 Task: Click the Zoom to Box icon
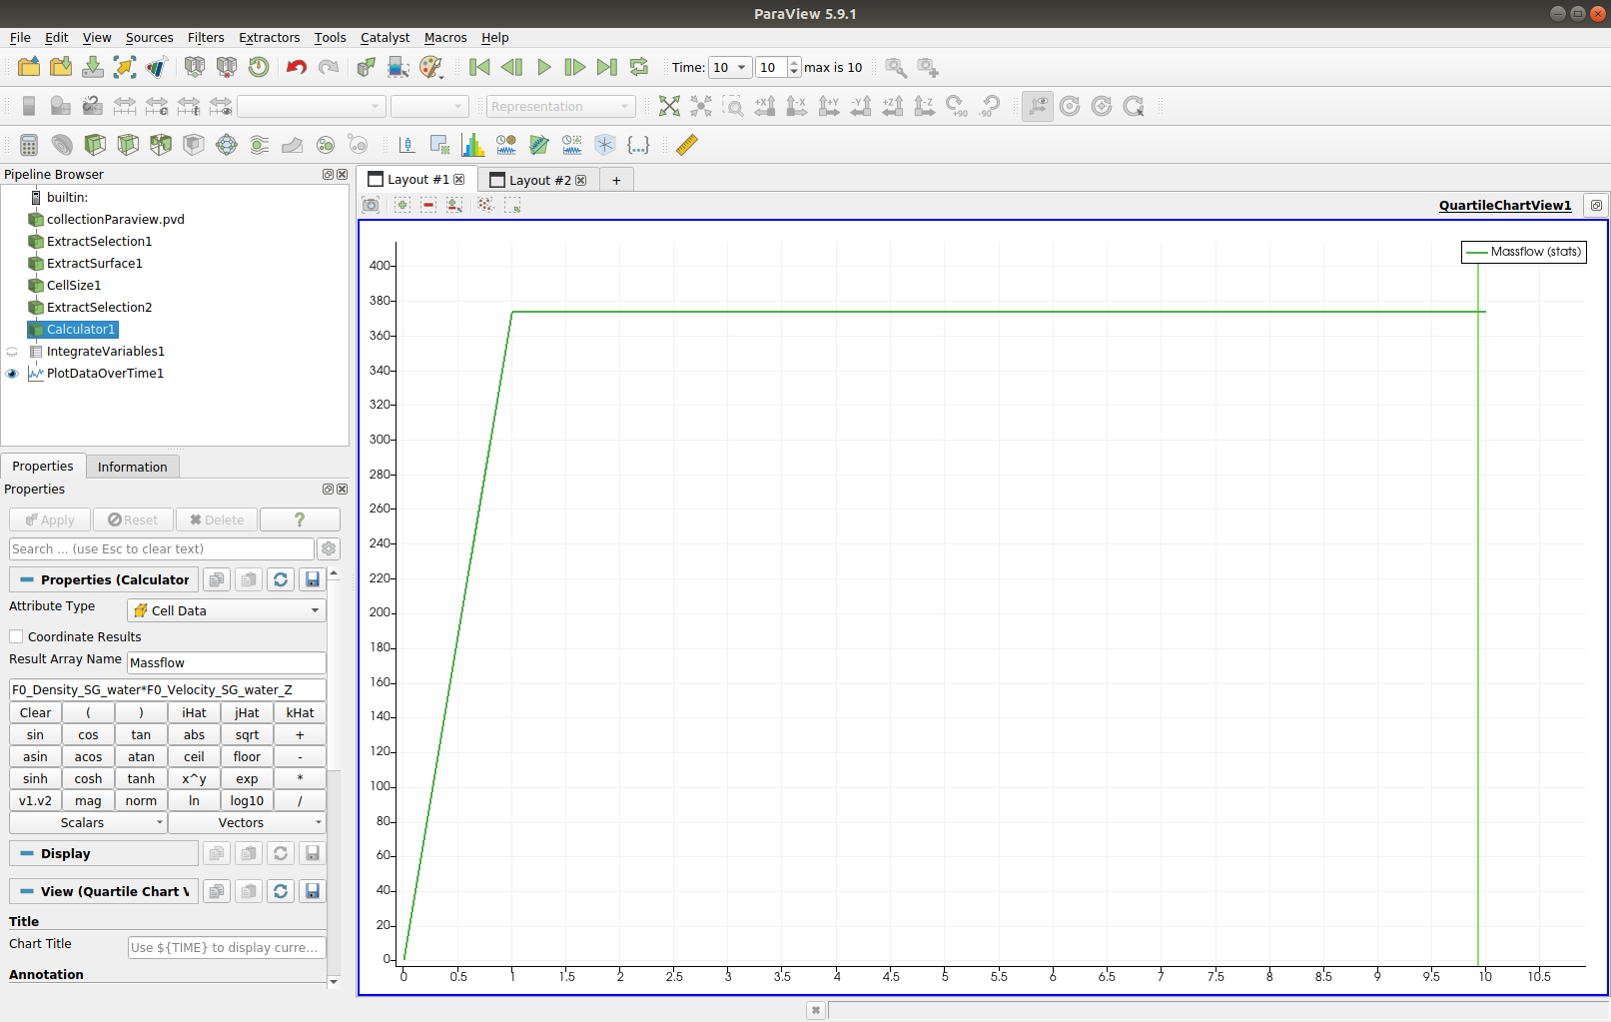click(x=733, y=106)
